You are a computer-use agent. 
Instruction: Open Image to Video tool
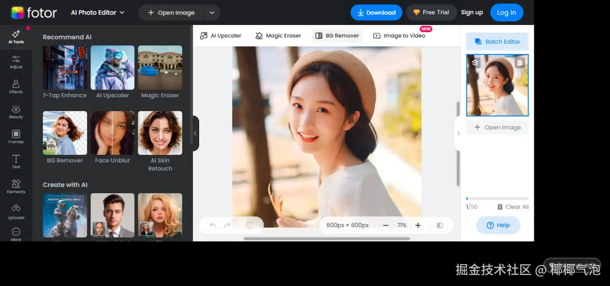[399, 36]
